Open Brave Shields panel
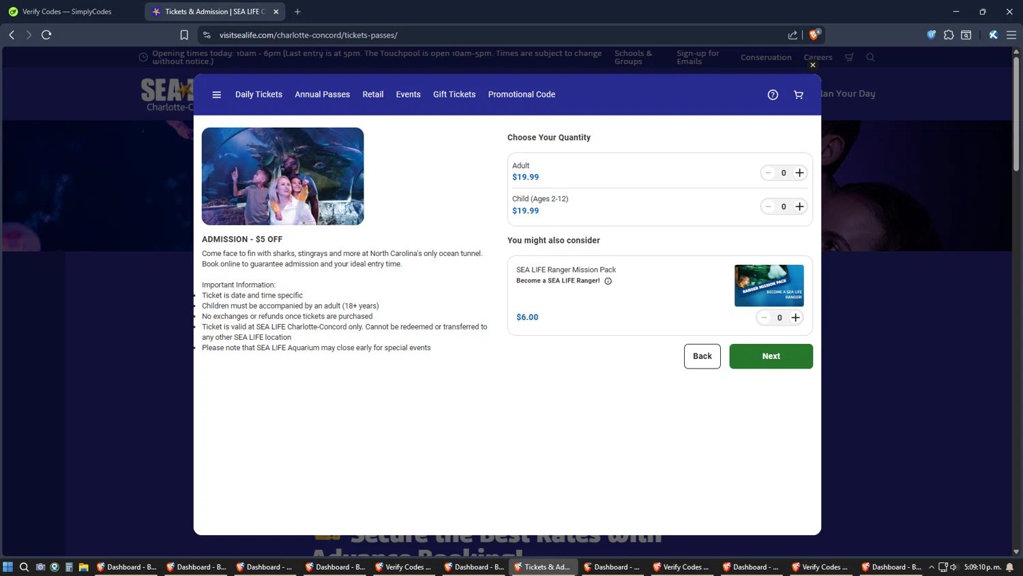Image resolution: width=1023 pixels, height=576 pixels. (814, 35)
